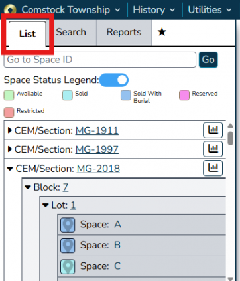Open statistics chart icon for MG-2018

point(213,168)
